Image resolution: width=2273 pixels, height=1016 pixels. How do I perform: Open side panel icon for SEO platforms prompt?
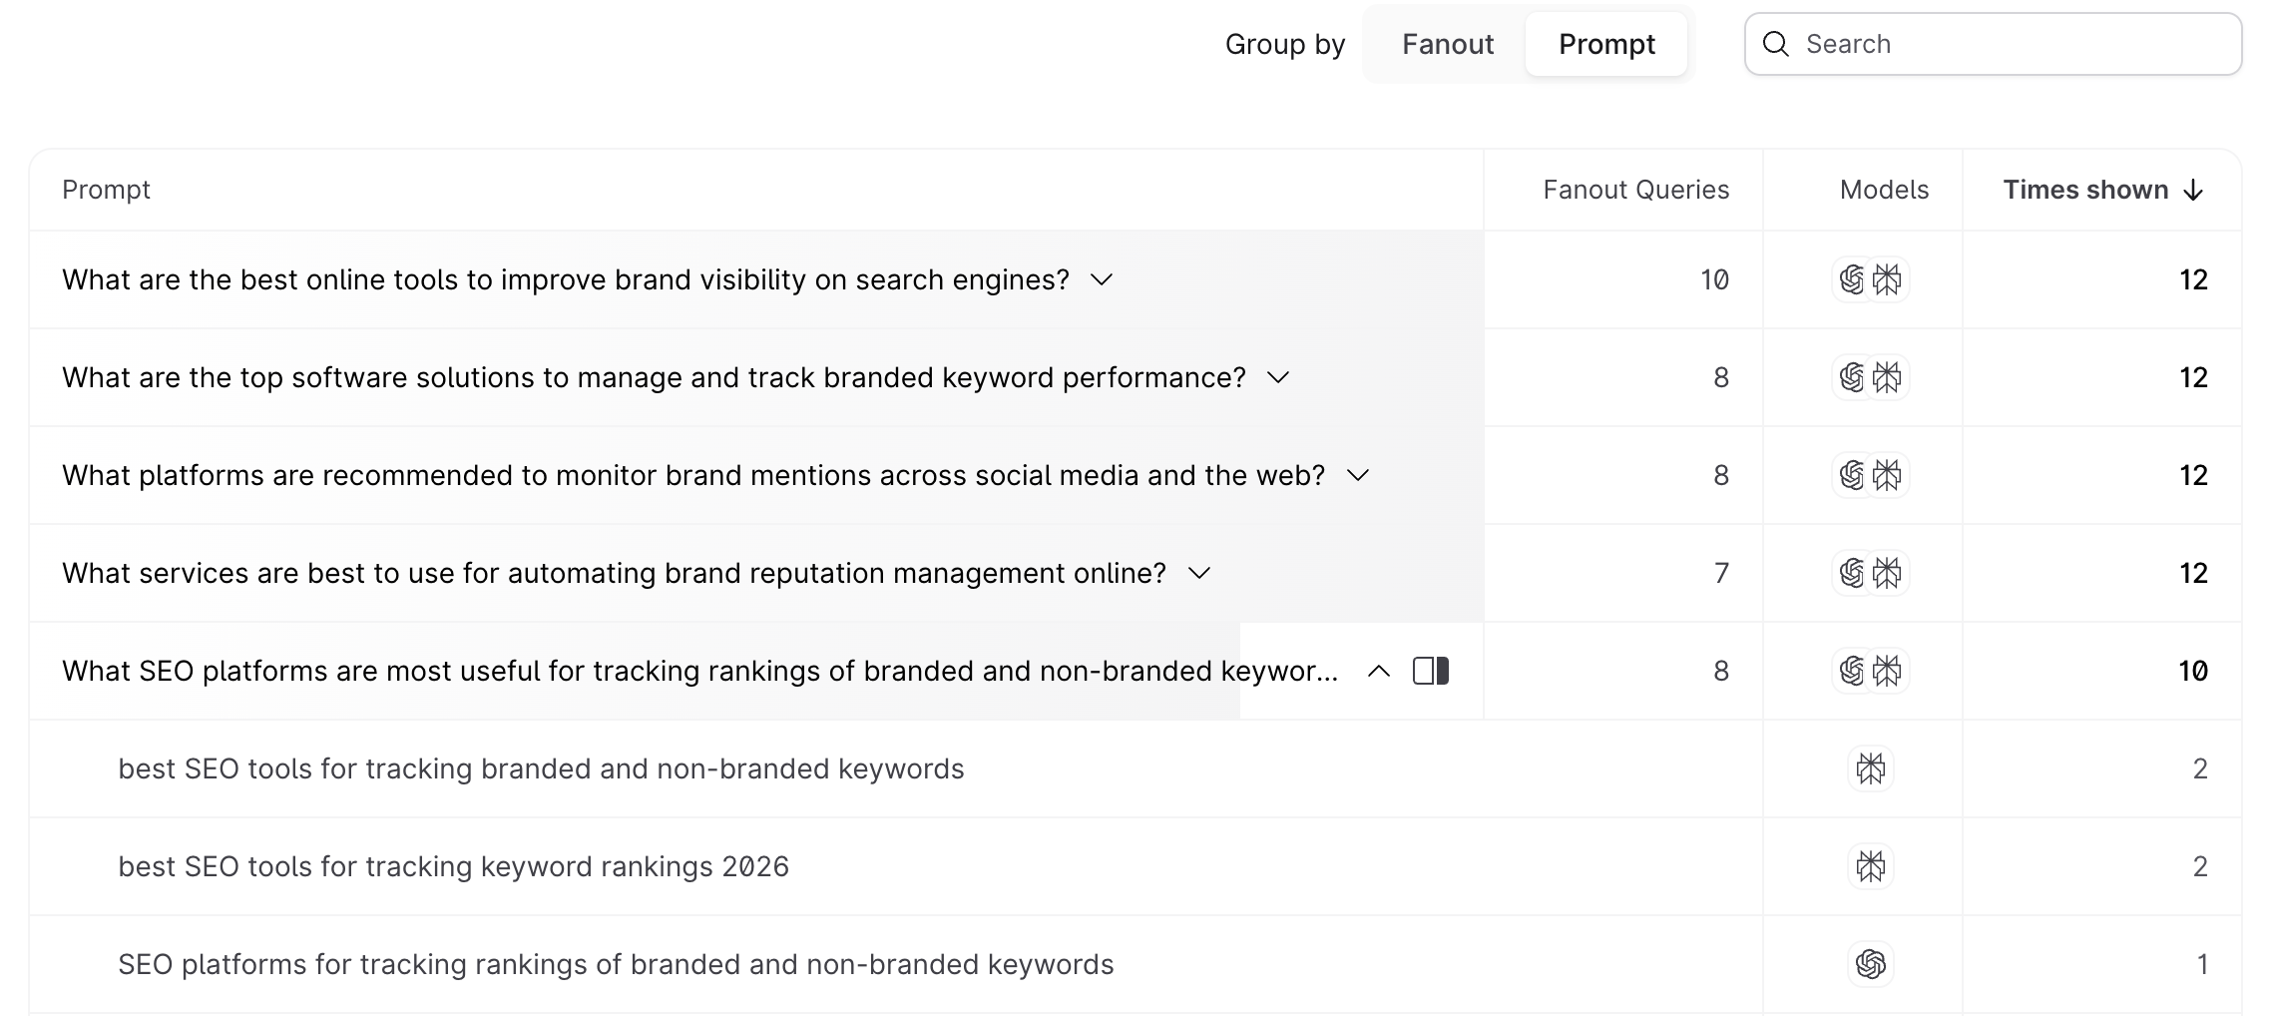point(1431,671)
